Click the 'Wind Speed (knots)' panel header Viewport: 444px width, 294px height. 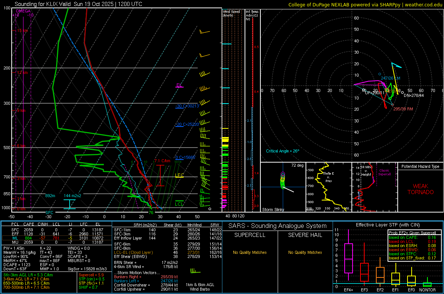(231, 13)
